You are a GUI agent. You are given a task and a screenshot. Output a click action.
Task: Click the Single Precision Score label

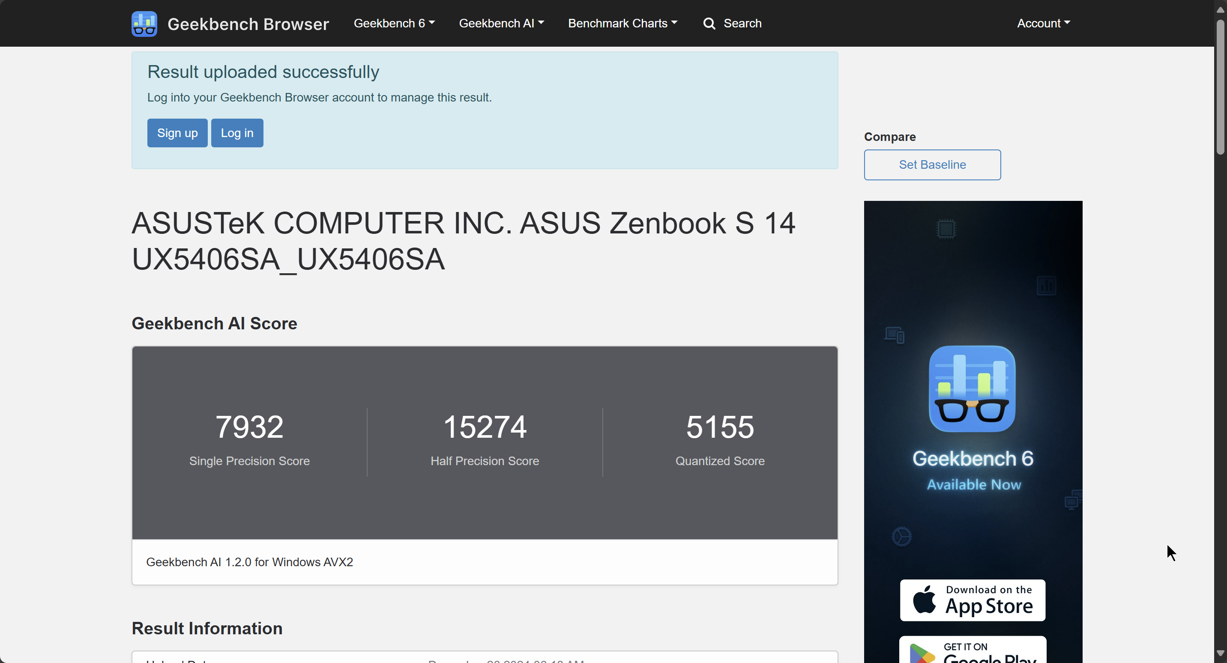[249, 461]
